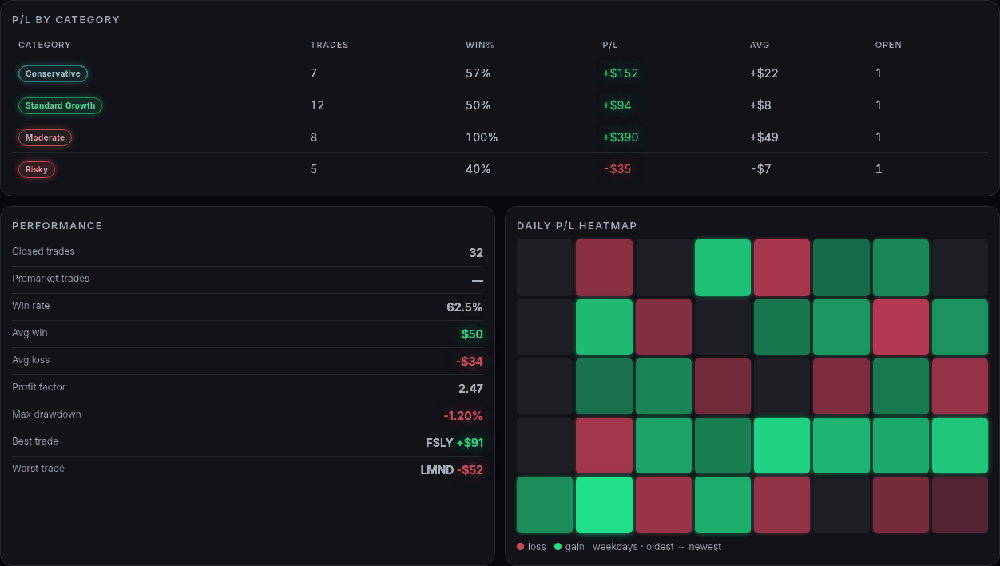Click the +$152 P/L value
Screen dimensions: 1000x566
[621, 73]
